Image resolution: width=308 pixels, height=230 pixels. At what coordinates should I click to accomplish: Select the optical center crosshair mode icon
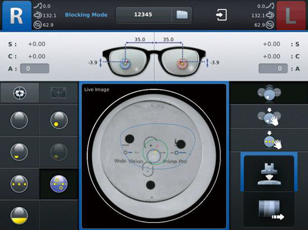click(20, 93)
